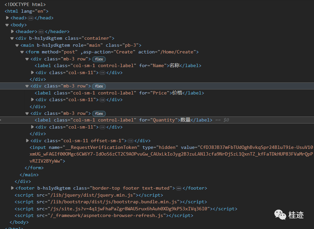The height and width of the screenshot is (229, 314).
Task: Click the ellipsis badge inside the footer tag
Action: coord(179,188)
